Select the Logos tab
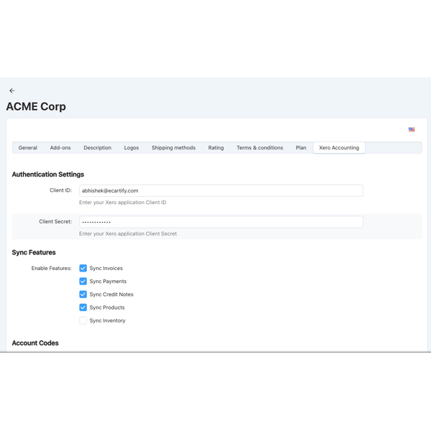Viewport: 431px width, 431px height. pos(131,148)
